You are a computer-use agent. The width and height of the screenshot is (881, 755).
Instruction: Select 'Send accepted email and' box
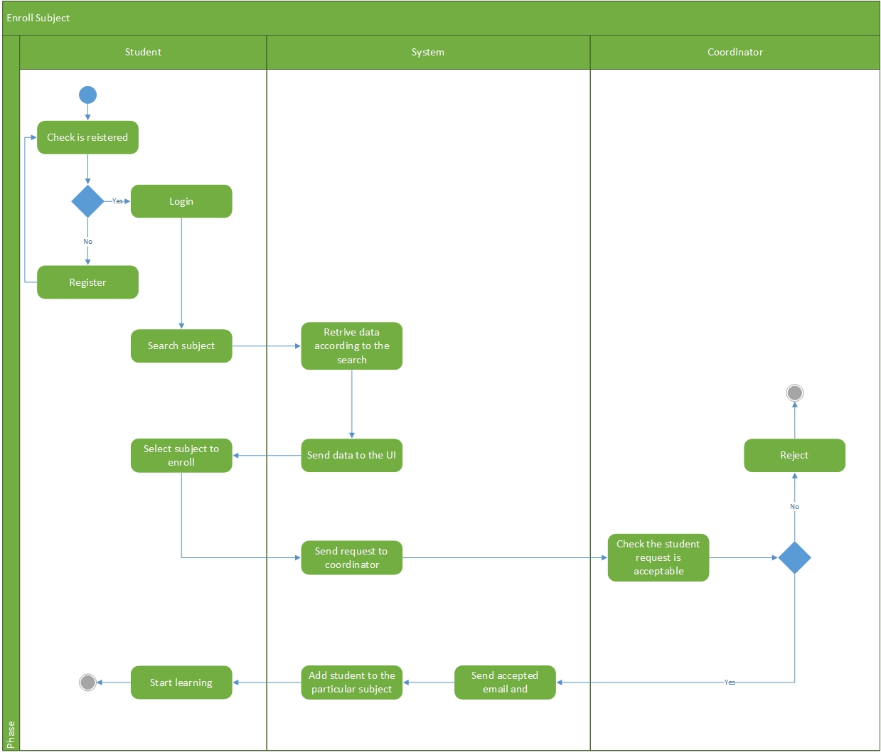pos(505,682)
